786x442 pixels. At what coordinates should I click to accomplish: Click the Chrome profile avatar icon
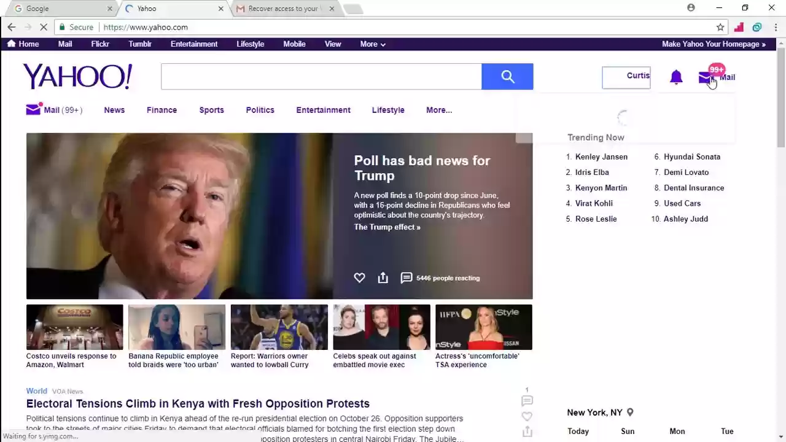691,8
